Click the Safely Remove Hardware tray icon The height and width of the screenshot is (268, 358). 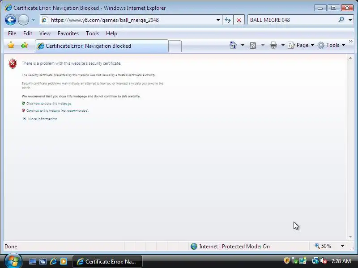point(295,261)
